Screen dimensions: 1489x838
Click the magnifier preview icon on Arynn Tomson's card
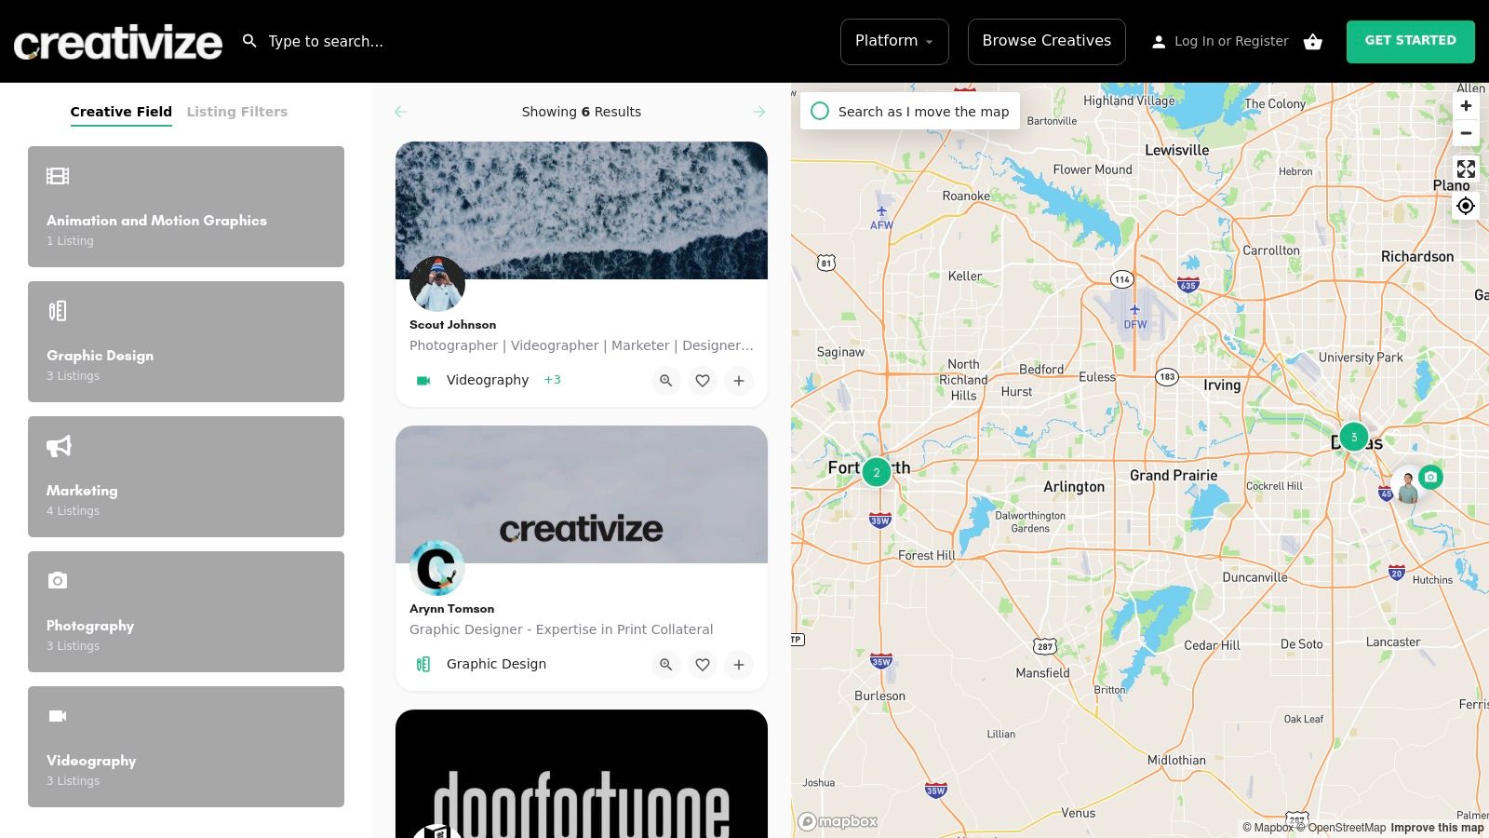point(665,664)
